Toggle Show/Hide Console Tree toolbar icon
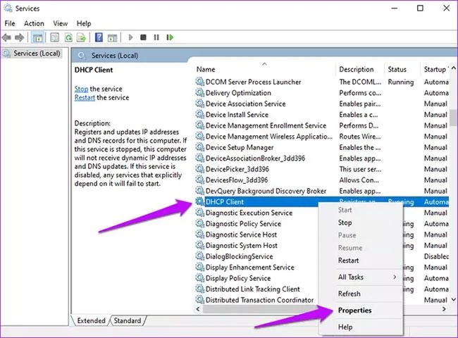 37,37
